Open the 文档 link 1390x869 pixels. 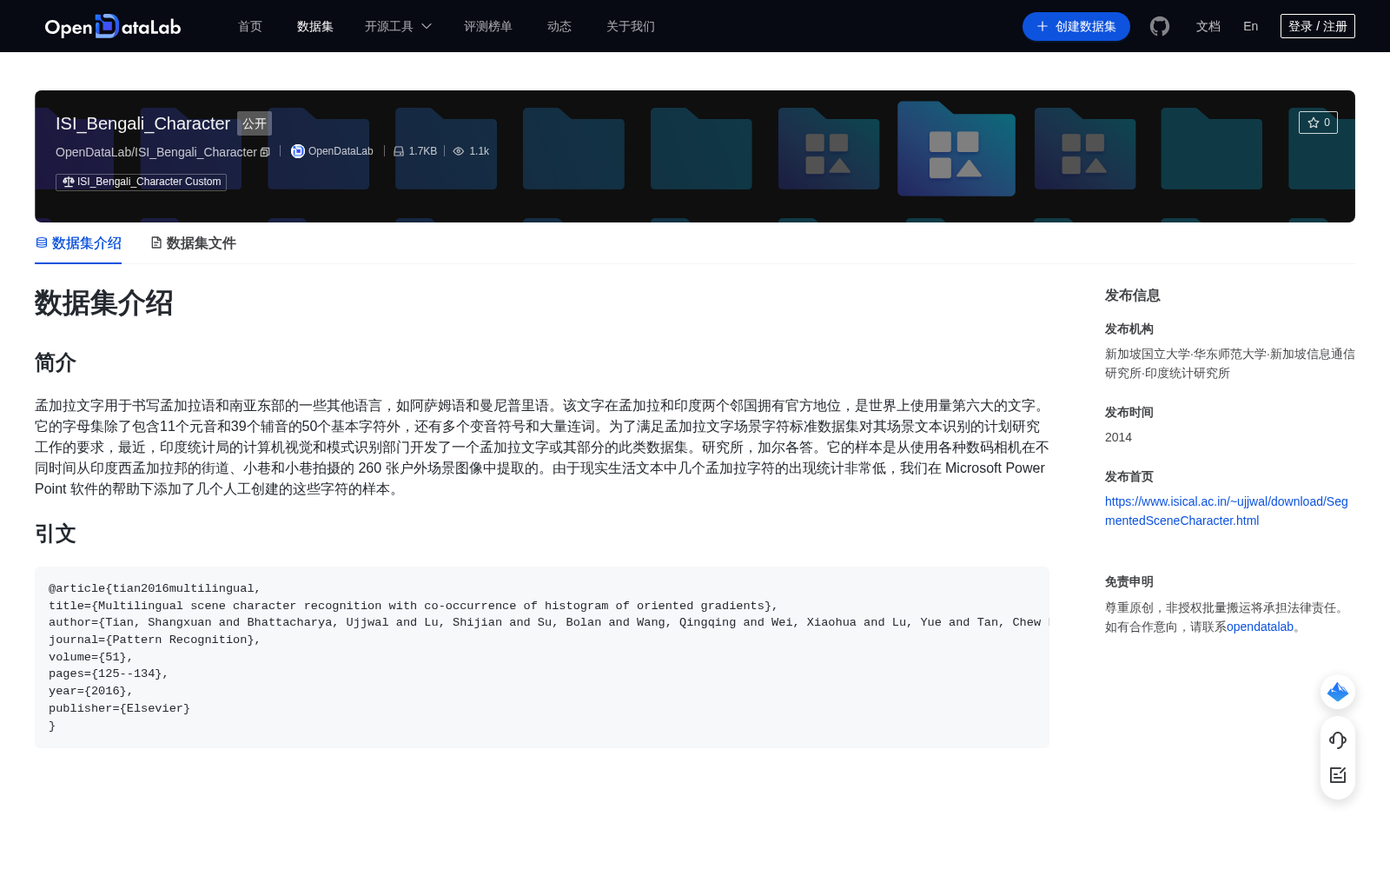click(x=1208, y=26)
